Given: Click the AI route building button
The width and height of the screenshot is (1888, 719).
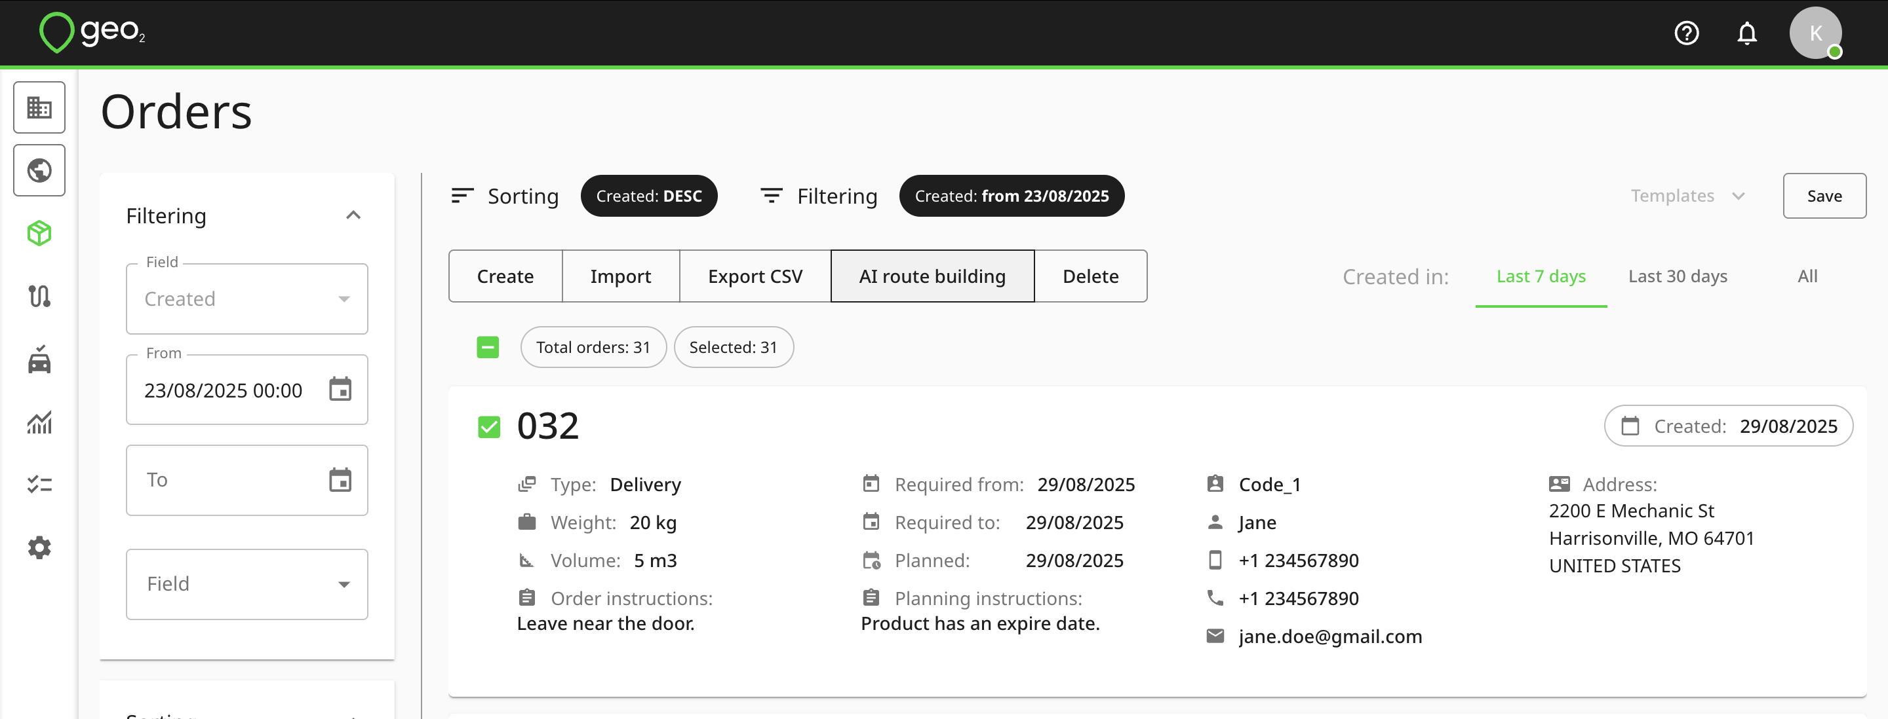Looking at the screenshot, I should [x=932, y=276].
